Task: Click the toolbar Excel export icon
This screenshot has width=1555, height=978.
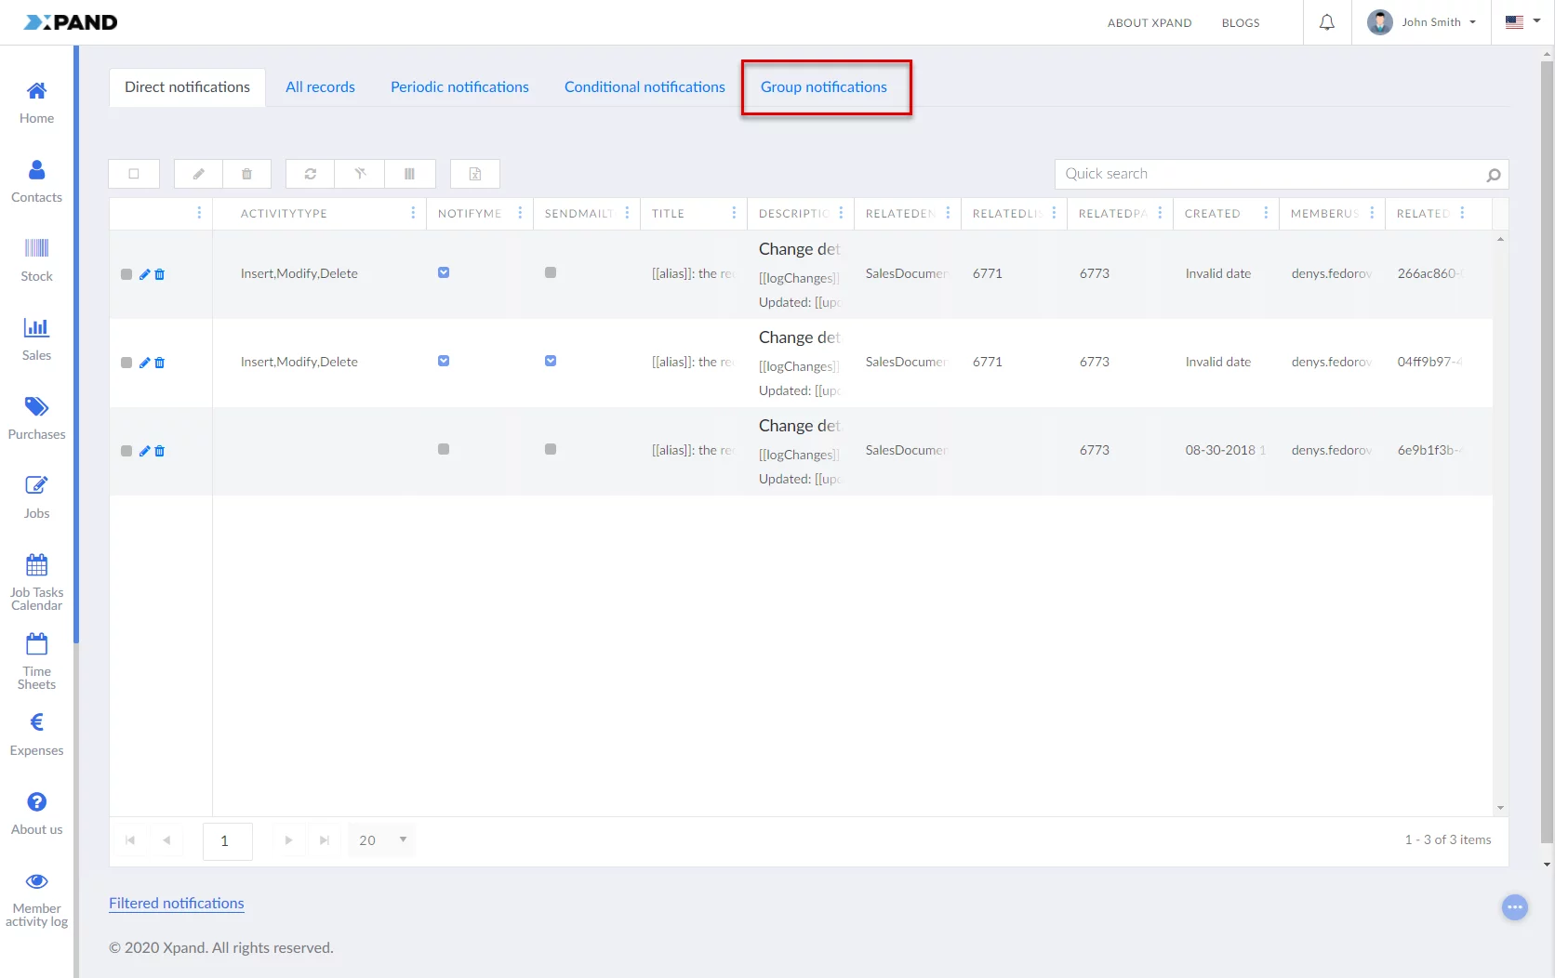Action: [475, 174]
